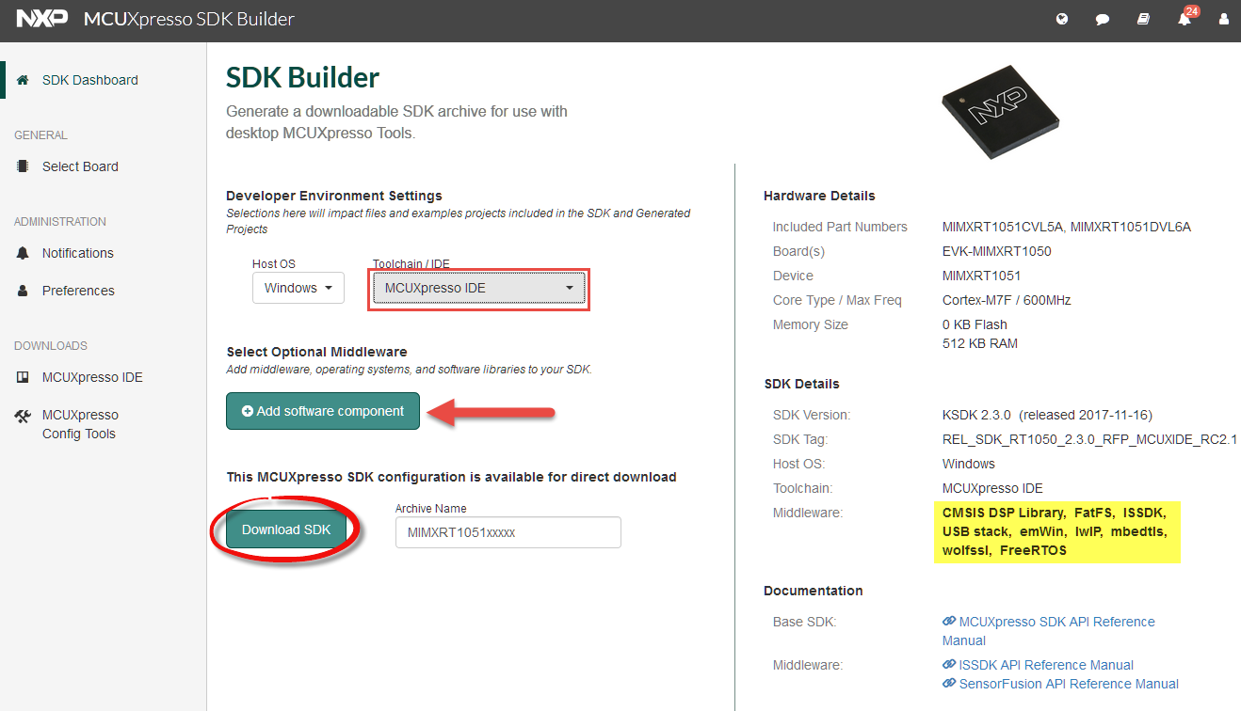Click the chip icon beside Select Board
The width and height of the screenshot is (1241, 711).
click(x=24, y=166)
